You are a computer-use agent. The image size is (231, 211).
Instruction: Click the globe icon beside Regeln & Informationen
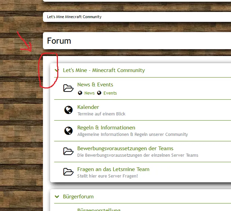coord(68,131)
